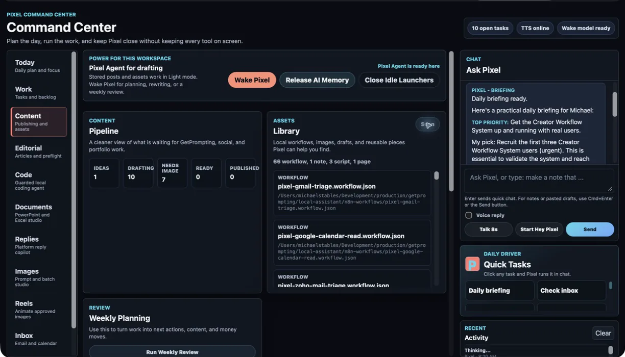Select the Needs Image pipeline card
Screen dimensions: 625x357
(172, 173)
